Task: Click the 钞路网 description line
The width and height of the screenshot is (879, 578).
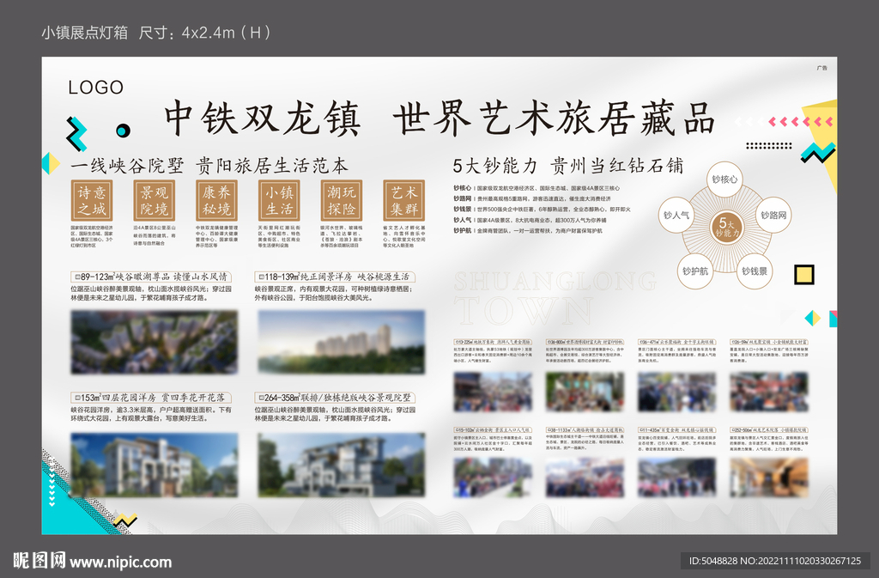Action: pos(532,198)
